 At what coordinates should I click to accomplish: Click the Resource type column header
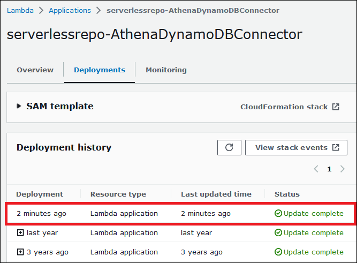pos(118,194)
